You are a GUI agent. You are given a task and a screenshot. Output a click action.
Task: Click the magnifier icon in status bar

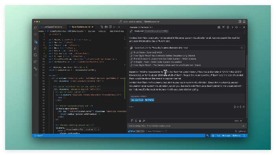pyautogui.click(x=207, y=136)
